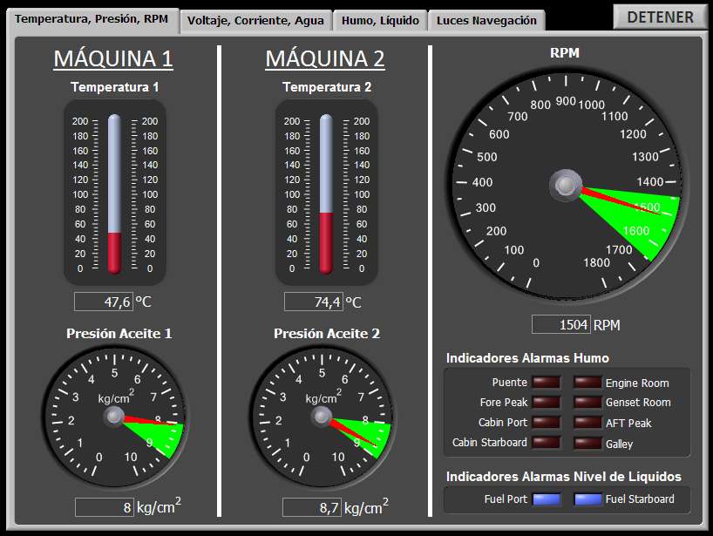Screen dimensions: 713x536
Task: Click the Temperatura 2 thermometer column
Action: [326, 193]
